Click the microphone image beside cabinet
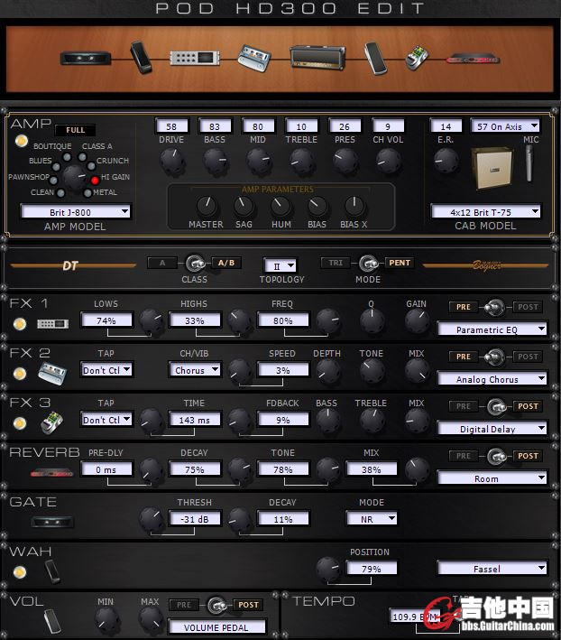The width and height of the screenshot is (561, 640). [x=529, y=163]
